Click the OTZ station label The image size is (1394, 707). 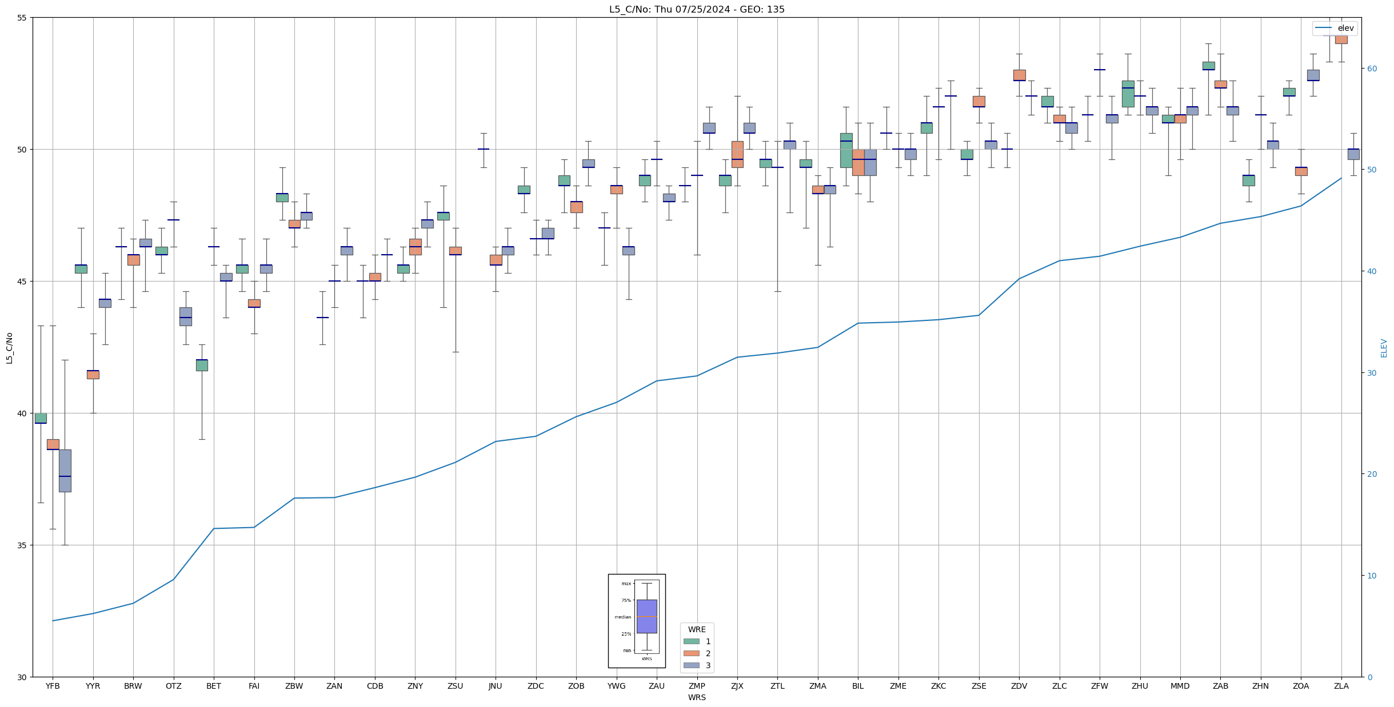click(x=174, y=686)
